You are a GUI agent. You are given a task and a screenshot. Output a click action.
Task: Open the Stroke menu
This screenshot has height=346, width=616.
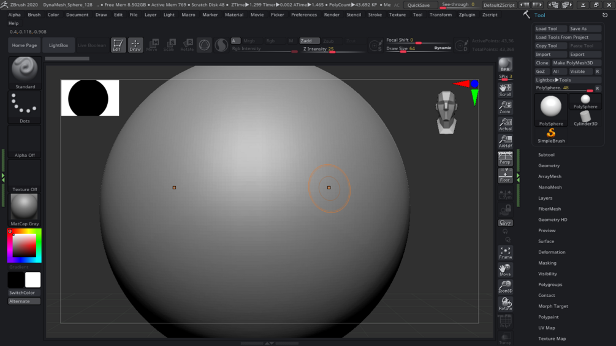pos(375,15)
